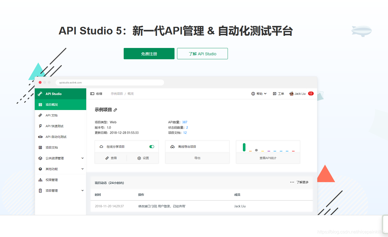Open API 快速测试 in the sidebar menu
388x237 pixels.
click(x=60, y=126)
